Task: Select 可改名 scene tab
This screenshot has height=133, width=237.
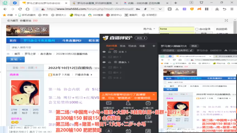Action: pyautogui.click(x=132, y=46)
